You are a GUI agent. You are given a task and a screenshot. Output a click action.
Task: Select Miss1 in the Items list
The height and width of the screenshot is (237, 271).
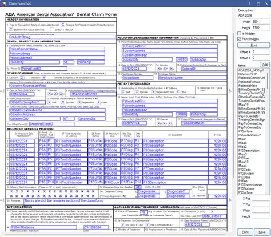[242, 139]
